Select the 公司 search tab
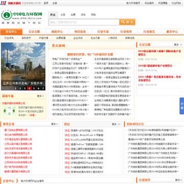Screen dimensions: 184x184 pos(63,15)
